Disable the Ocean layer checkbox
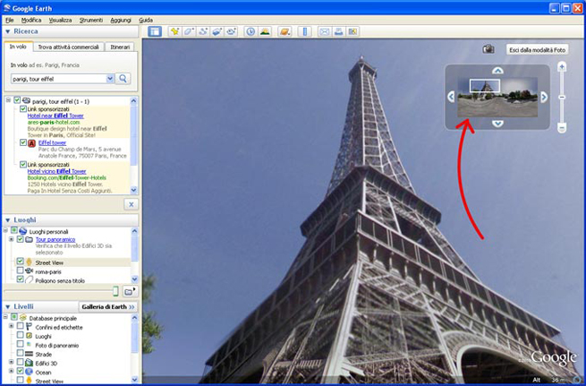The width and height of the screenshot is (586, 386). click(21, 371)
